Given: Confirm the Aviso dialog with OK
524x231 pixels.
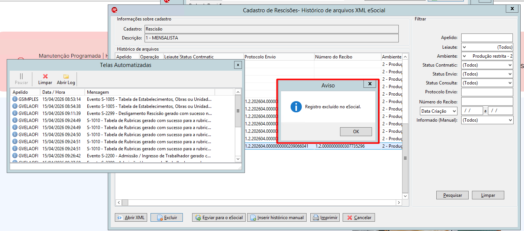Looking at the screenshot, I should 356,132.
